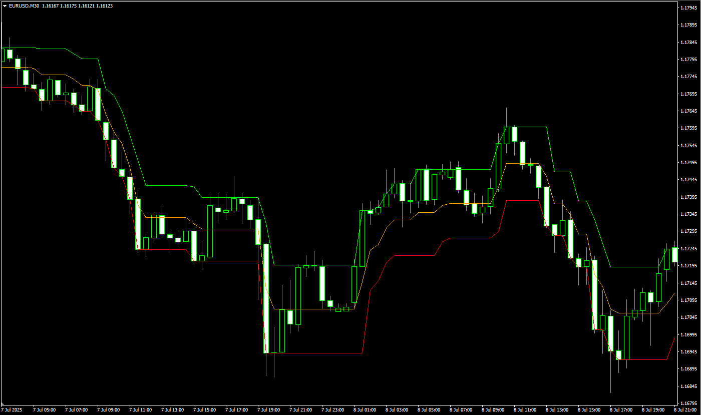Pick the 1.17595 price level label

tap(689, 128)
